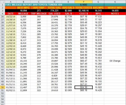The image size is (126, 105).
Task: Click the TOTAL COST $ heading cell
Action: 83,8
